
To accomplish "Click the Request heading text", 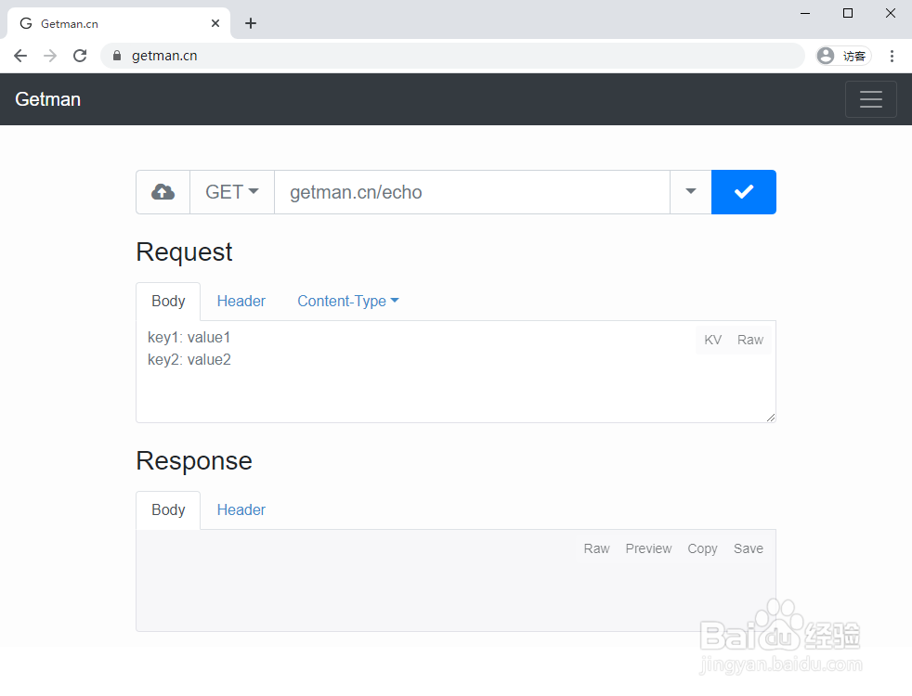I will pyautogui.click(x=184, y=252).
